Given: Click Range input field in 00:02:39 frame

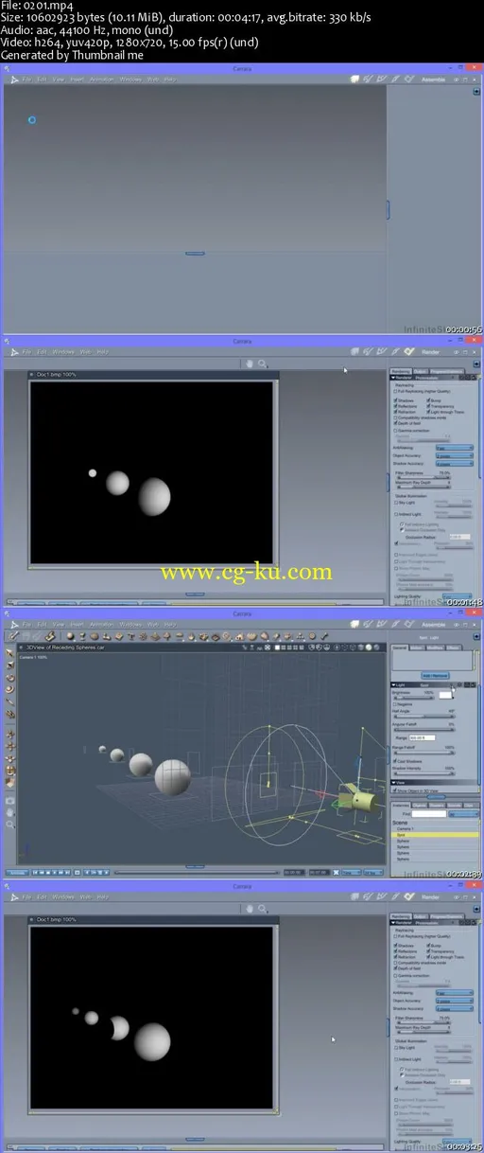Looking at the screenshot, I should click(x=423, y=738).
